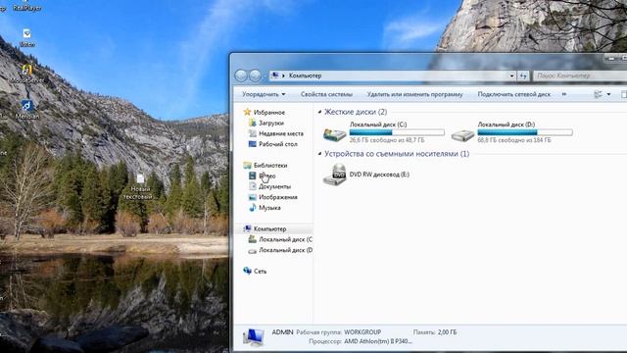The height and width of the screenshot is (353, 627).
Task: Collapse Устройства со съемными носителями group
Action: [x=319, y=154]
